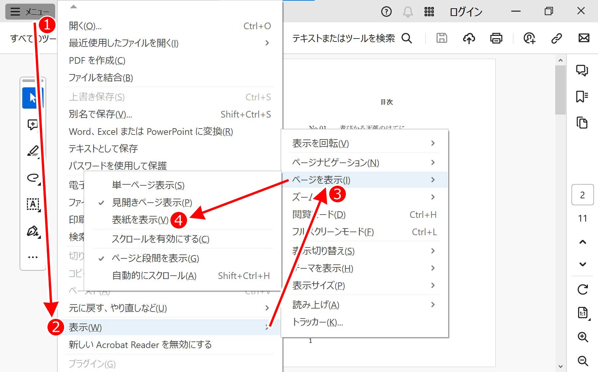Screen dimensions: 598x372
Task: Choose トラッカー(K)...
Action: coord(364,322)
